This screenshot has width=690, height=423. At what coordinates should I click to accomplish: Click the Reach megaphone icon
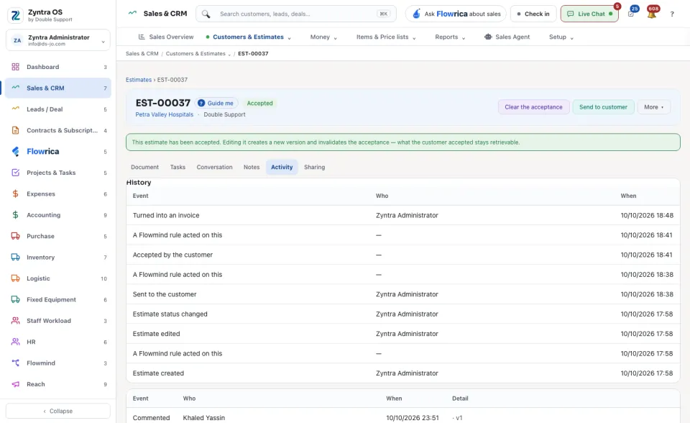pyautogui.click(x=15, y=384)
